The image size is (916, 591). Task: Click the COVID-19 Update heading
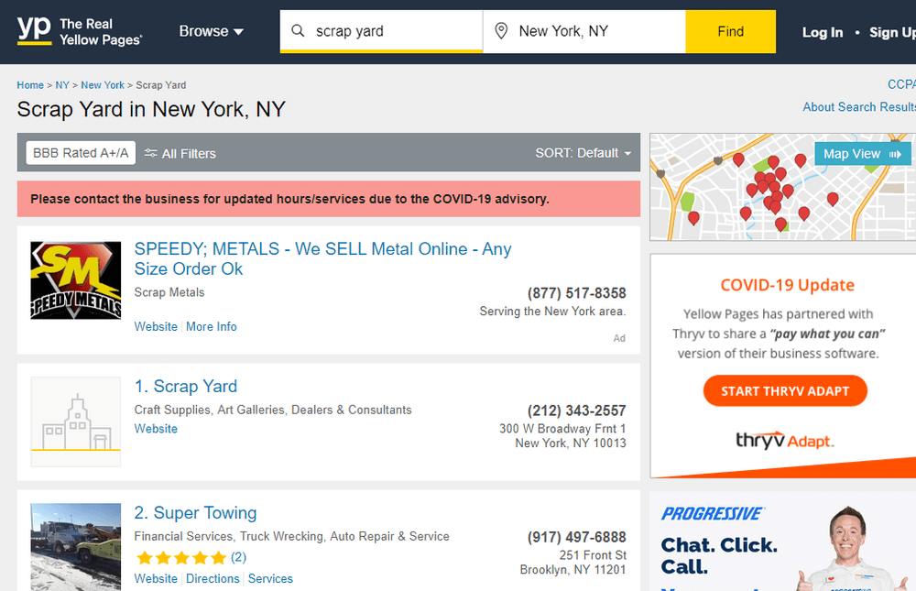tap(787, 285)
